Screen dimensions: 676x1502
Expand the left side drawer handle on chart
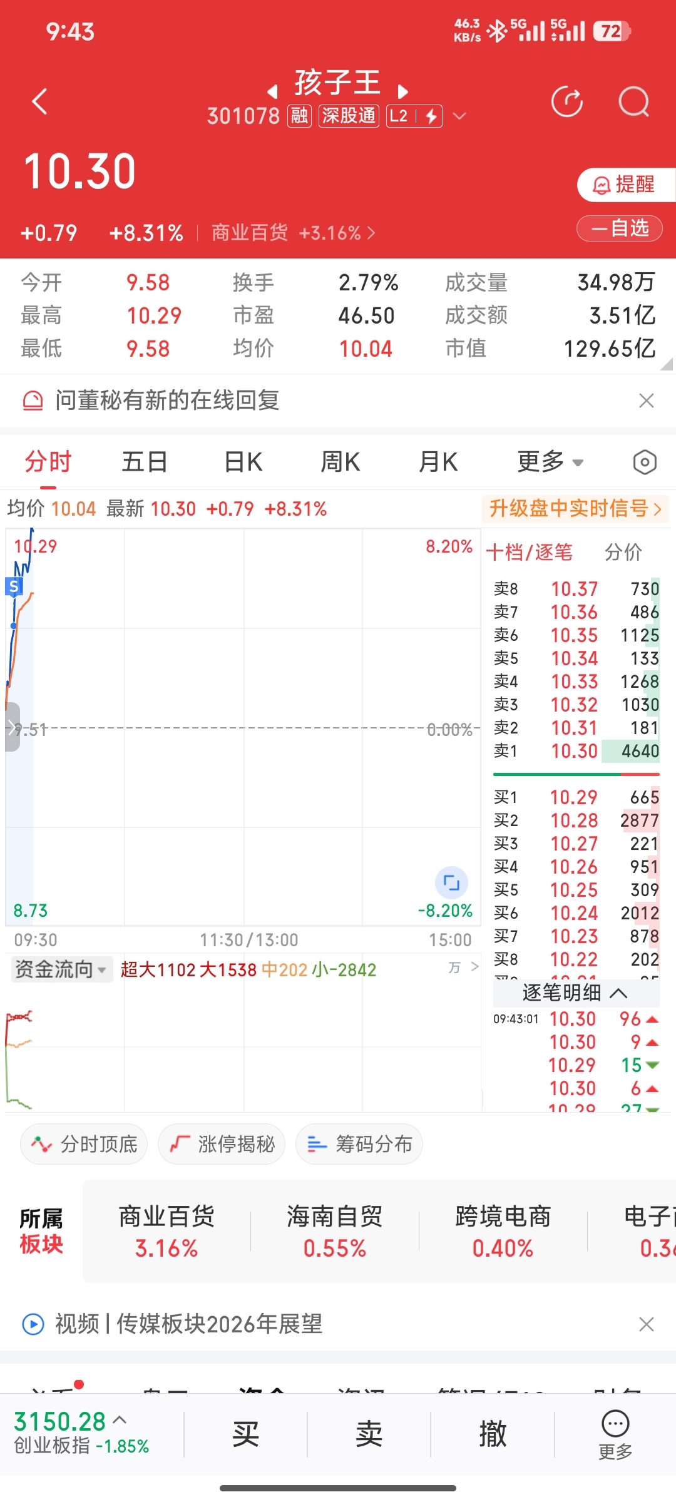pos(12,727)
